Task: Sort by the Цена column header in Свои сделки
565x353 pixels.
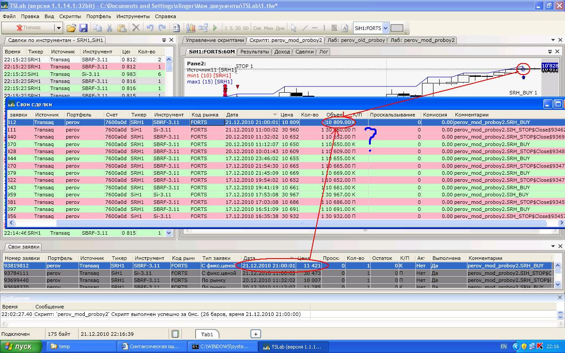Action: point(287,115)
